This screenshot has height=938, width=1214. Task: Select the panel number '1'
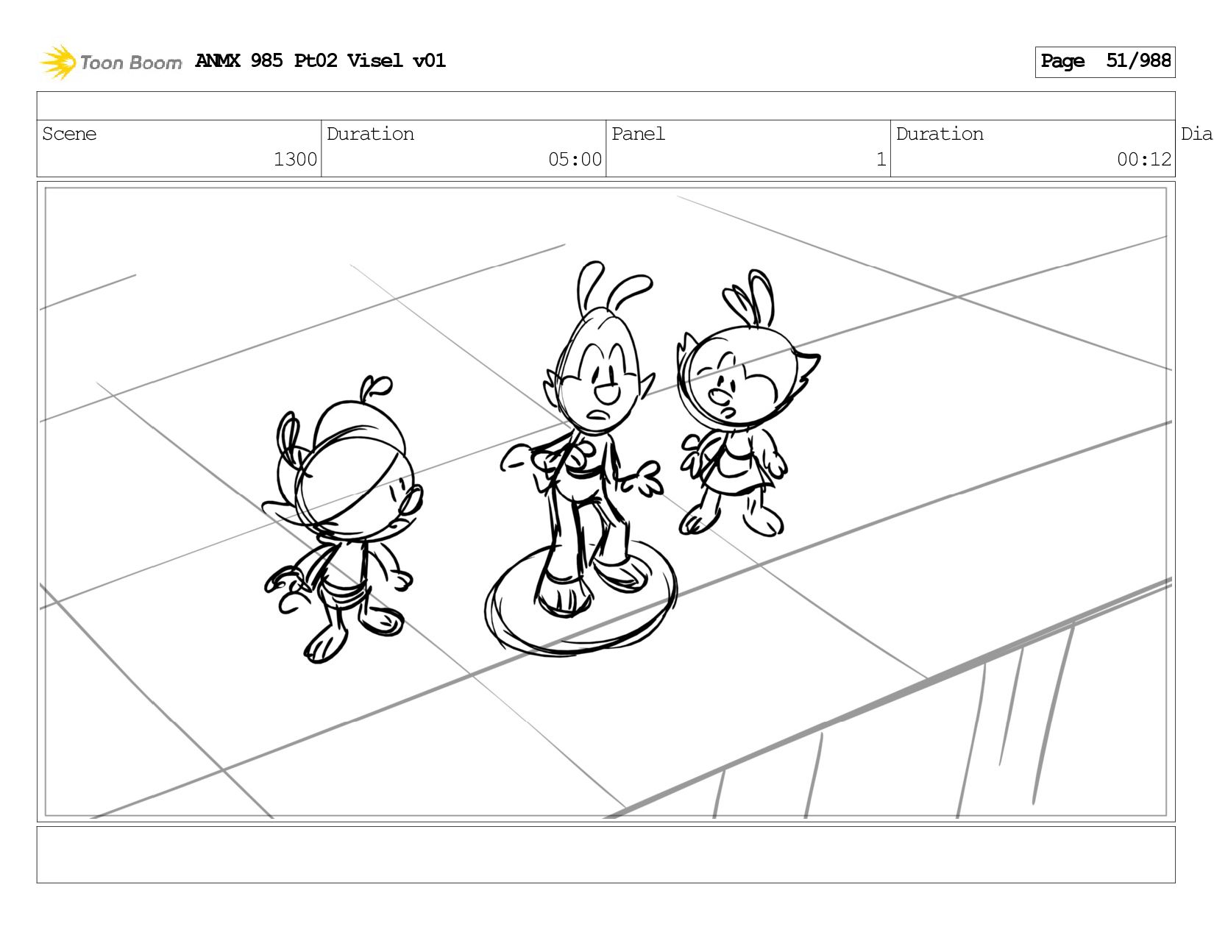(x=881, y=160)
